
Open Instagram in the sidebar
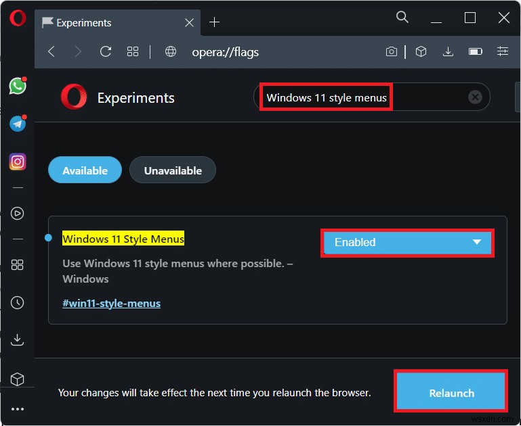(18, 162)
